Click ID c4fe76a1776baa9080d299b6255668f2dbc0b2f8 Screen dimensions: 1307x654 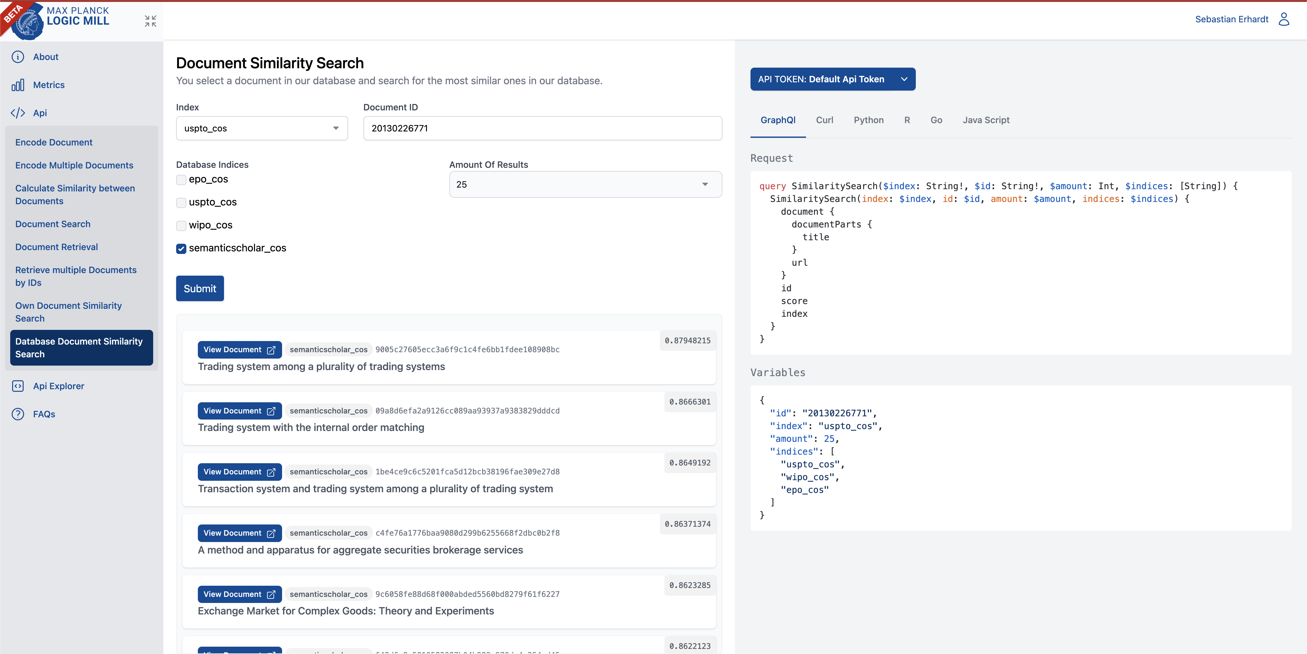(x=467, y=533)
